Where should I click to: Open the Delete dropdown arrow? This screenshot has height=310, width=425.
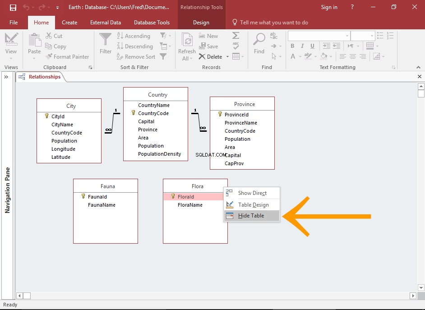227,57
